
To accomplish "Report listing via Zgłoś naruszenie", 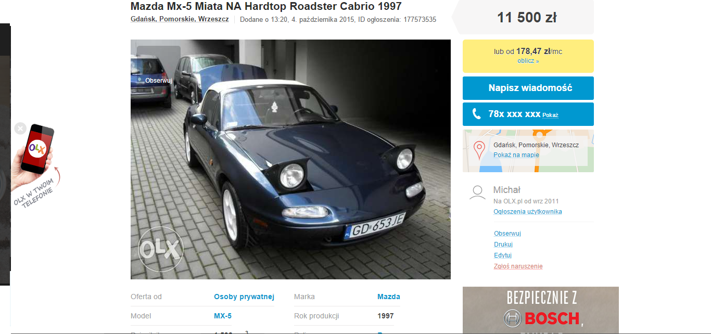I will coord(518,266).
